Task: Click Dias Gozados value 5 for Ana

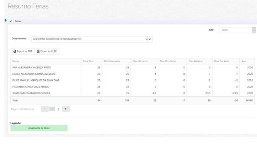Action: [155, 67]
